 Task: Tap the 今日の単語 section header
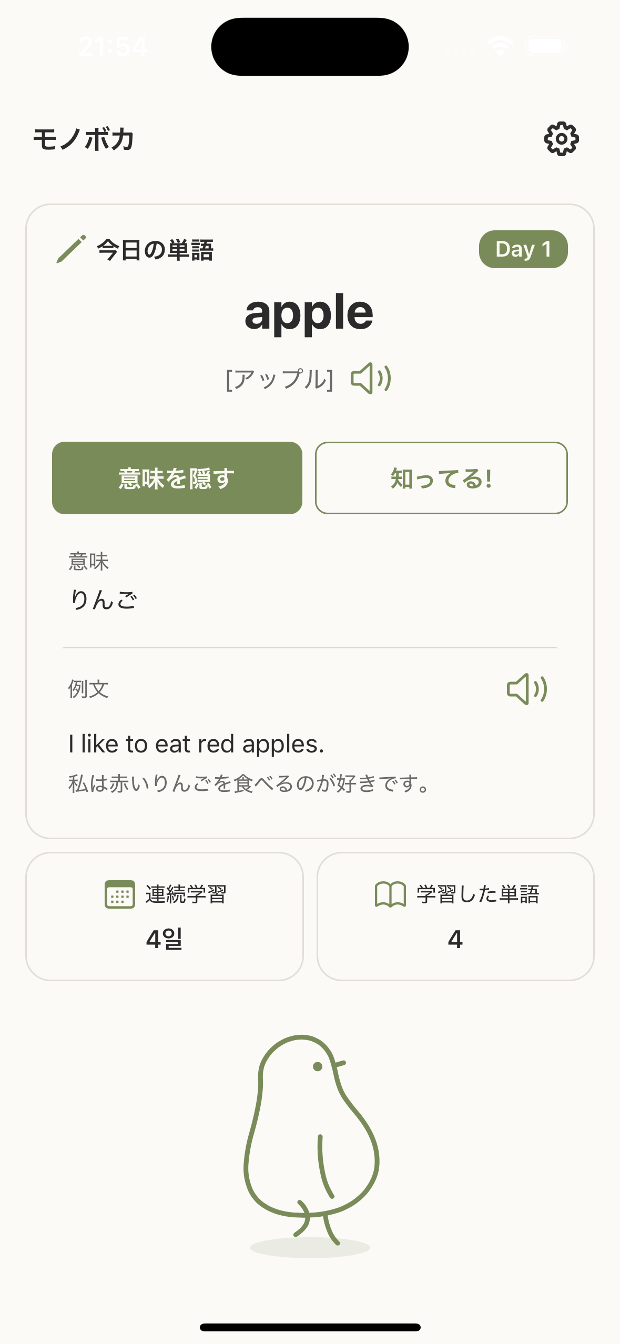[x=155, y=250]
